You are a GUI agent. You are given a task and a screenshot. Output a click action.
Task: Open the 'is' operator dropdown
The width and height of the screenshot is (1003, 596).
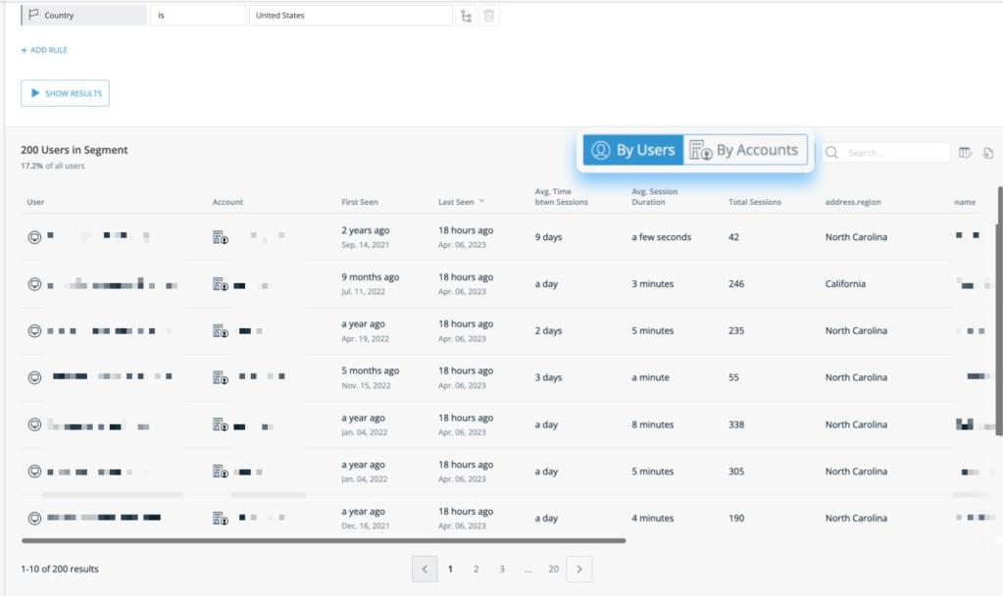[197, 16]
